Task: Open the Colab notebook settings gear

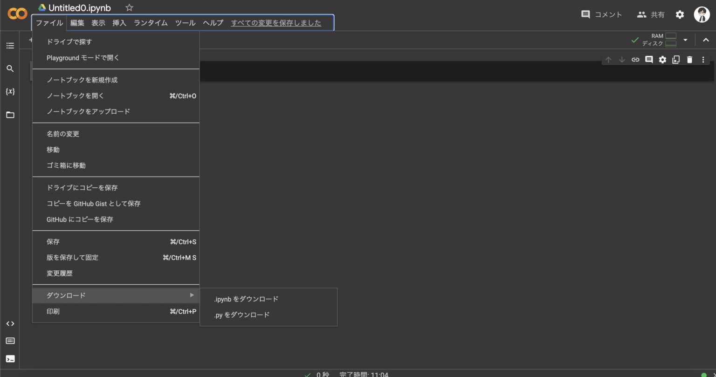Action: point(680,14)
